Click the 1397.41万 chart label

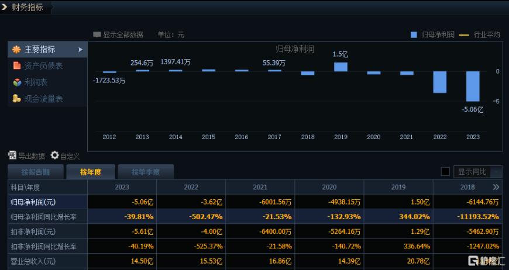click(x=176, y=62)
